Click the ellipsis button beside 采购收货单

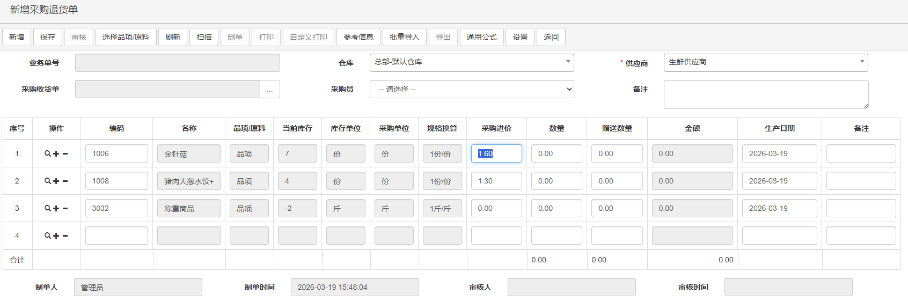269,90
